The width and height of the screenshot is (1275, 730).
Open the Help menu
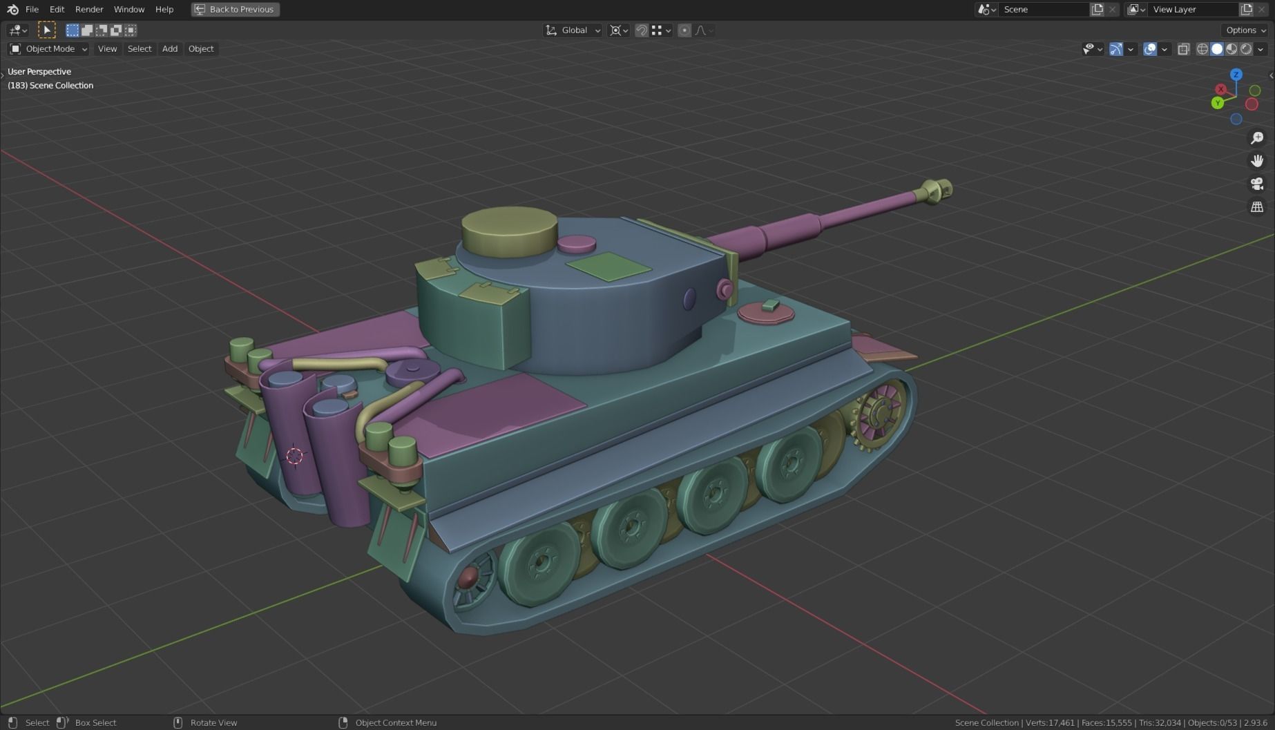point(164,10)
